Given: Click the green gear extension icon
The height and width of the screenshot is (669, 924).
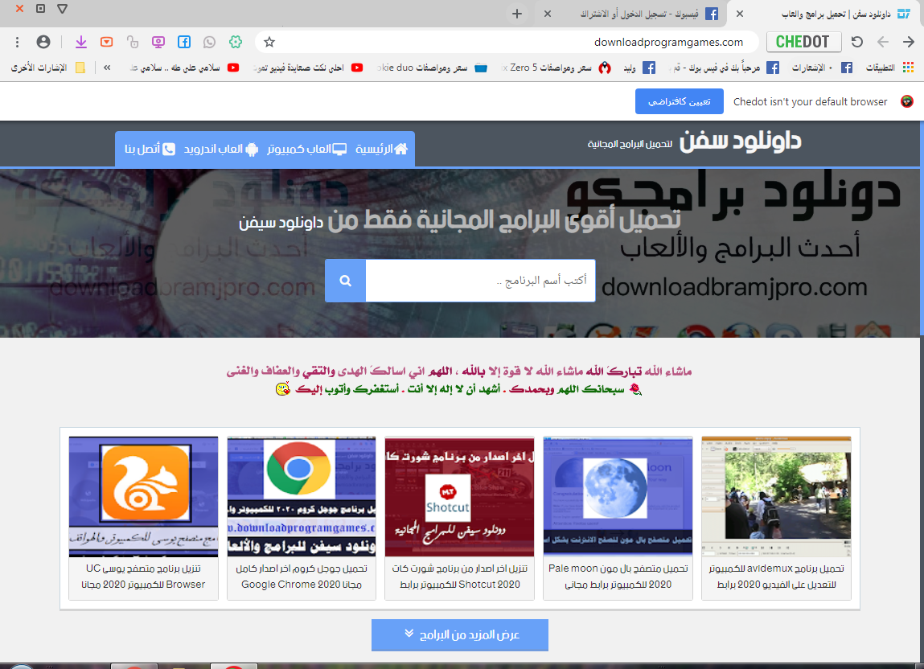Looking at the screenshot, I should pos(236,42).
